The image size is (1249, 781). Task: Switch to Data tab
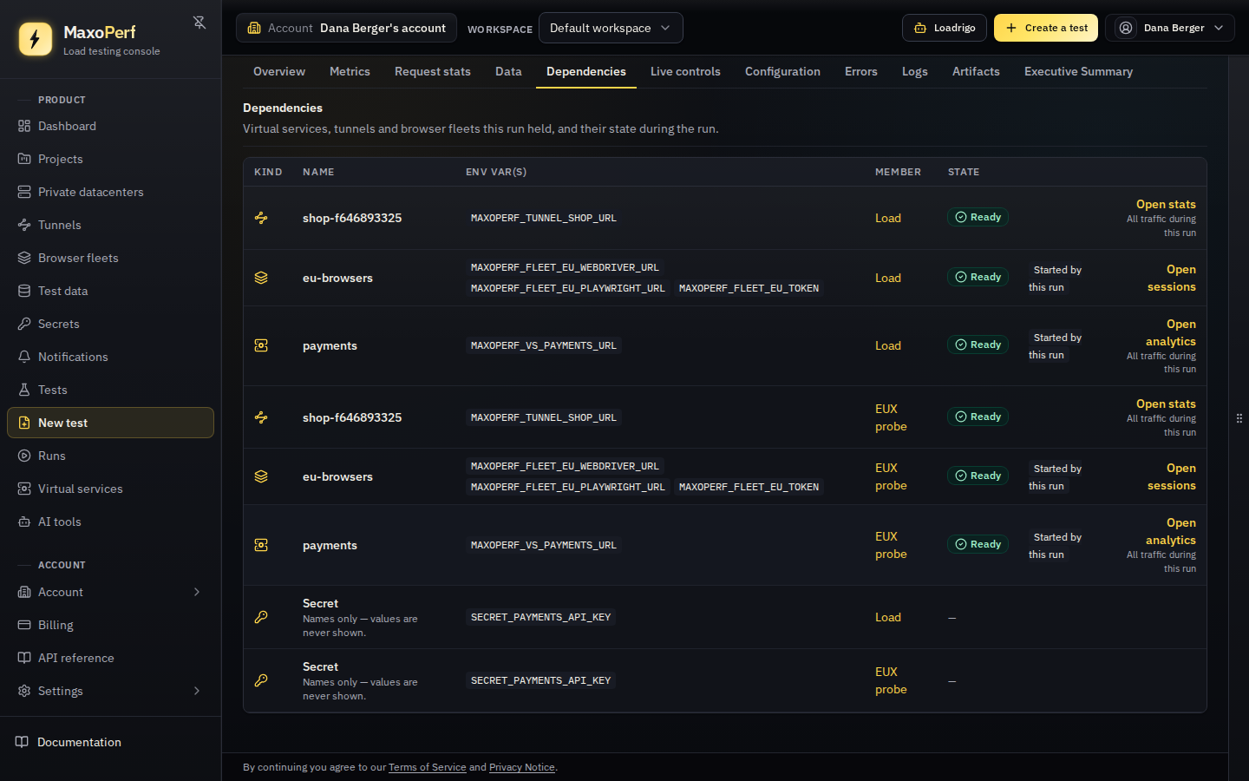coord(508,71)
